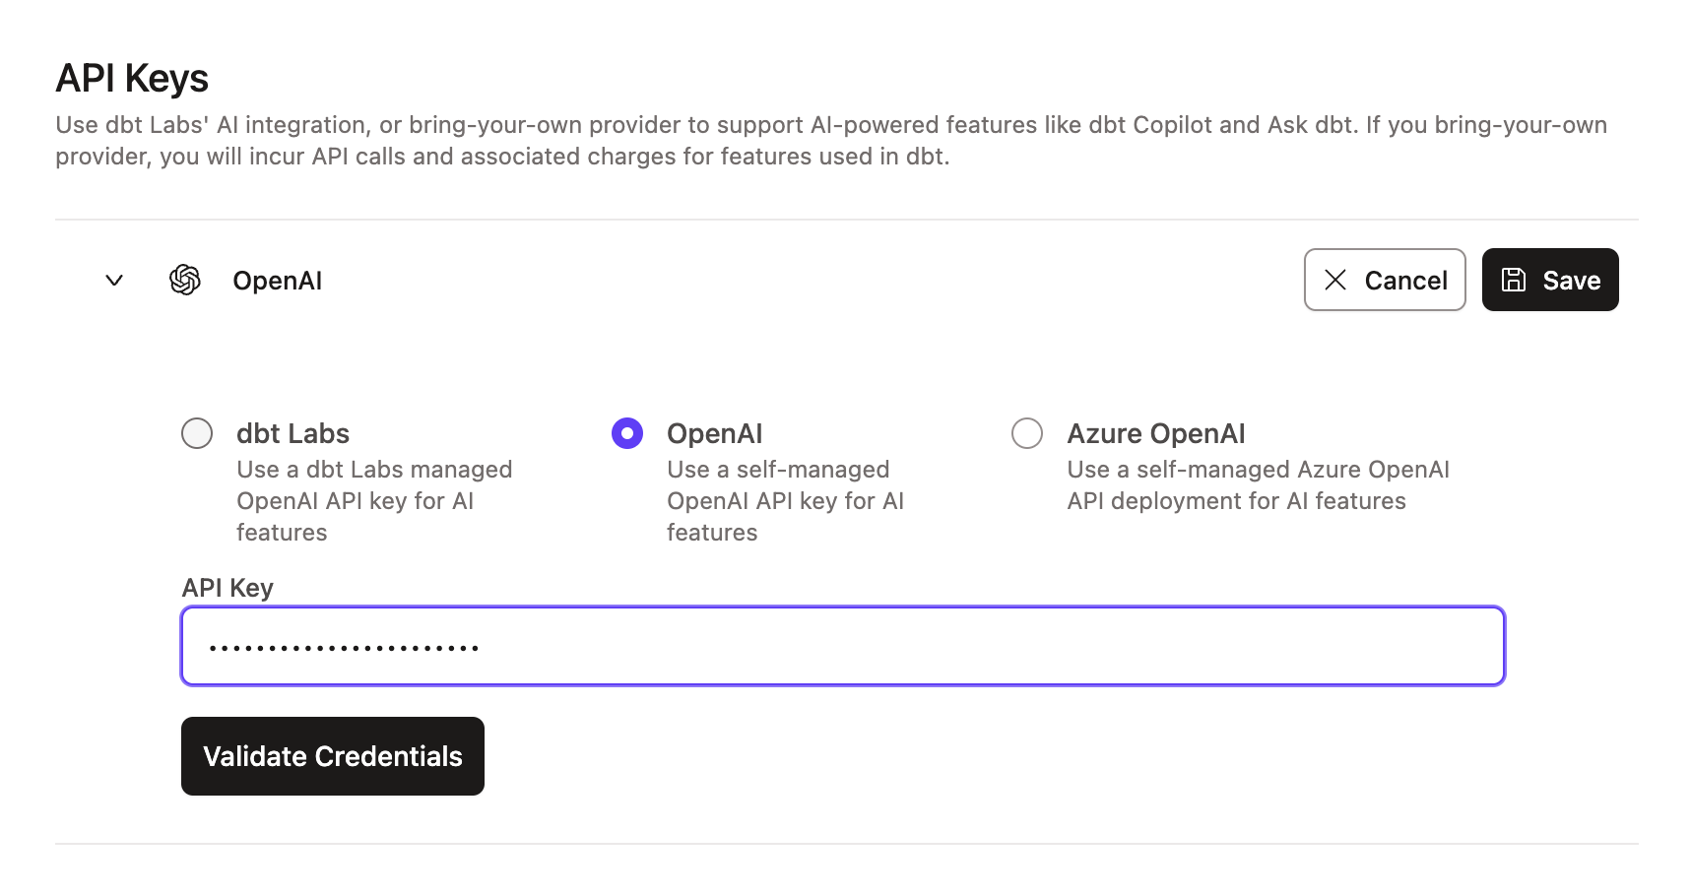Image resolution: width=1690 pixels, height=896 pixels.
Task: Click the dbt Labs description text
Action: (373, 500)
